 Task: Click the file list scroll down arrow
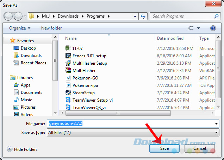[218, 107]
